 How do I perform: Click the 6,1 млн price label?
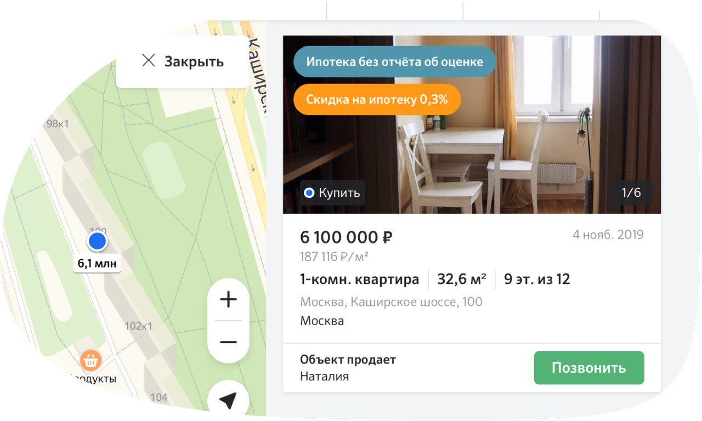pos(97,264)
